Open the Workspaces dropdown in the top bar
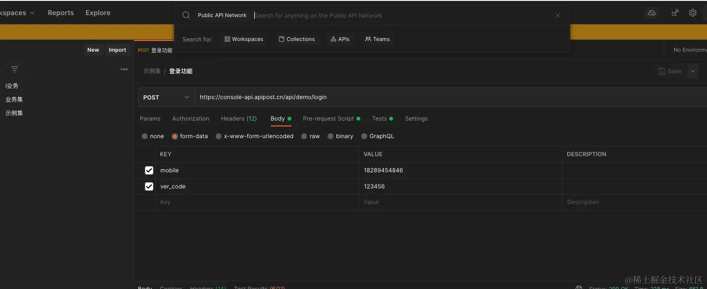The image size is (707, 289). click(x=17, y=13)
